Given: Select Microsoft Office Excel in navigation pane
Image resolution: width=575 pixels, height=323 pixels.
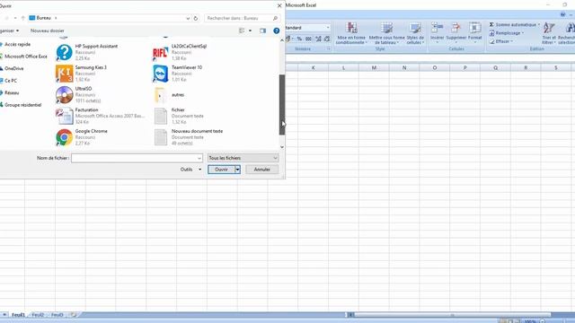Looking at the screenshot, I should (25, 57).
